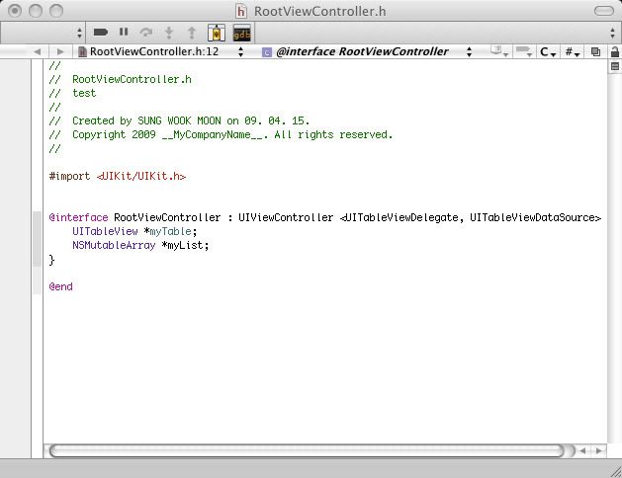The width and height of the screenshot is (622, 478).
Task: Pause the debugger execution
Action: 124,32
